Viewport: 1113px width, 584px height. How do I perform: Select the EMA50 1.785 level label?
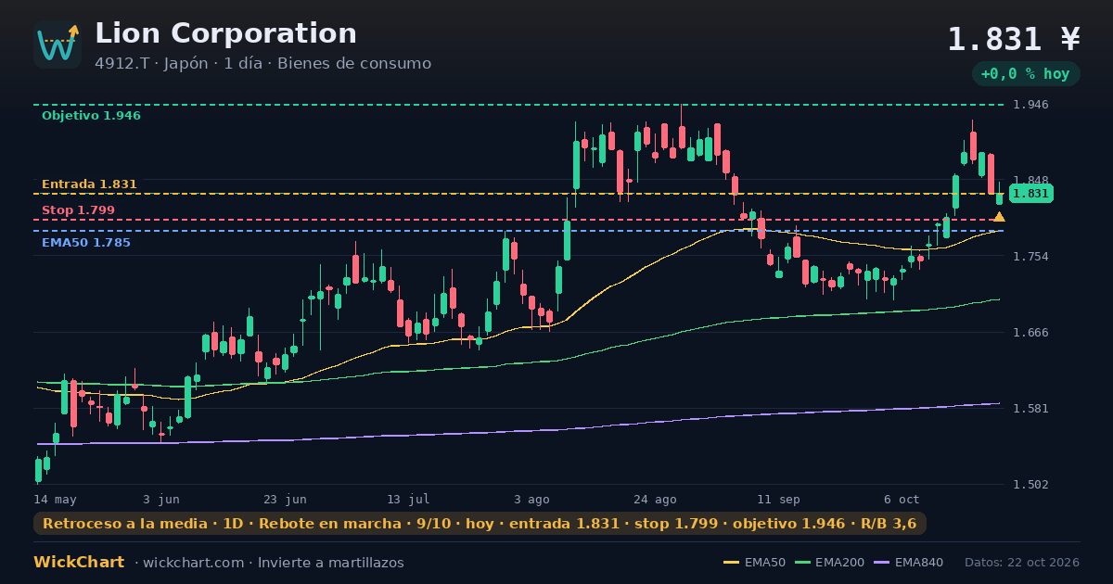coord(85,243)
